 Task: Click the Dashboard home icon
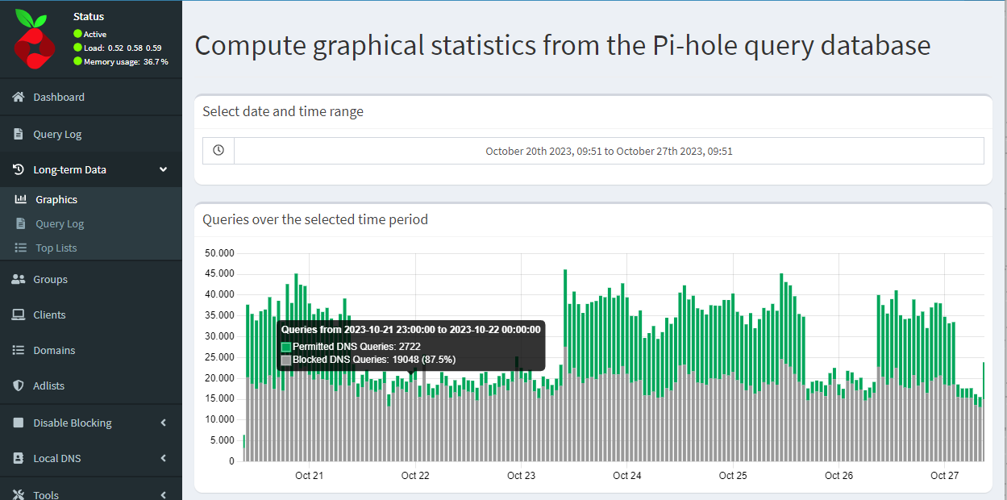coord(18,97)
